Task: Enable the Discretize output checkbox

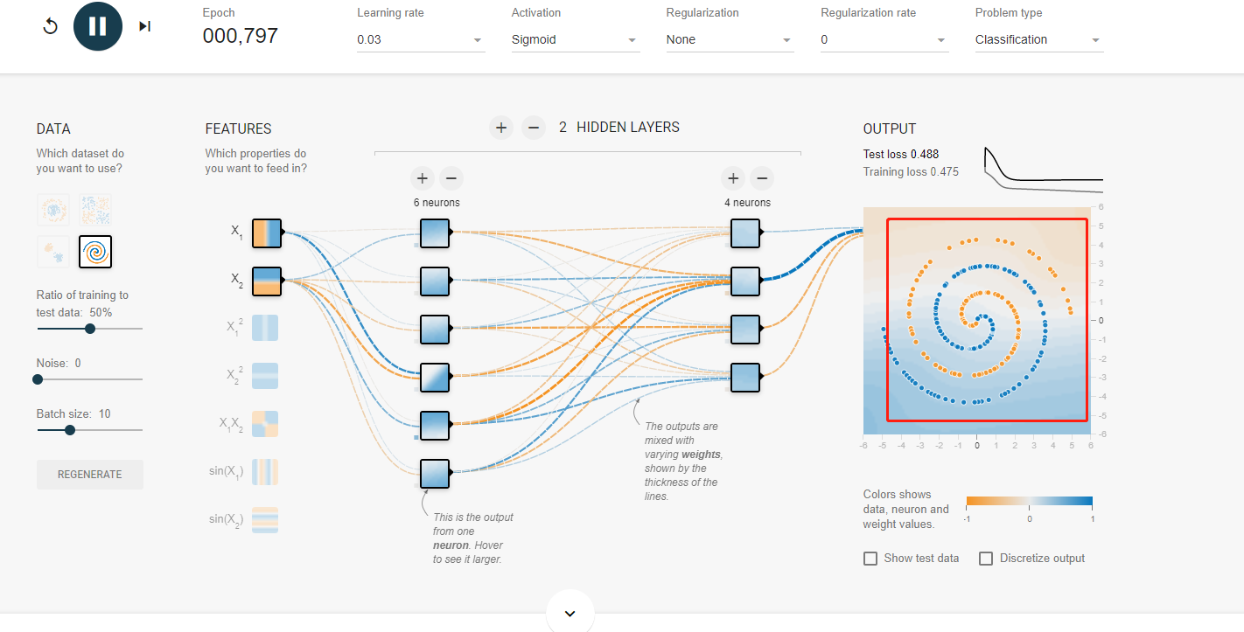Action: pos(987,558)
